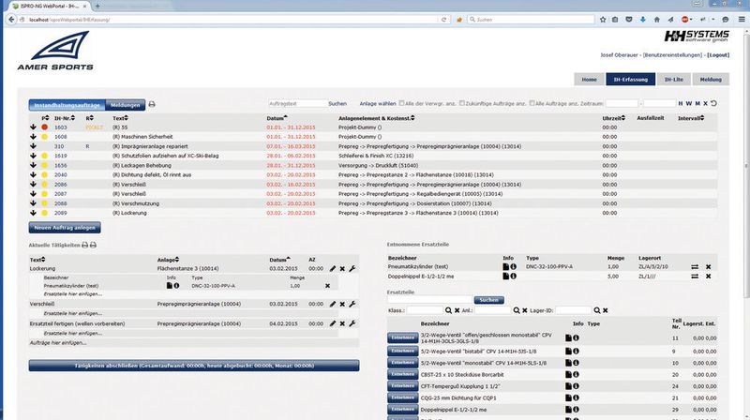Focus the Ersatzteile search text field
Image resolution: width=750 pixels, height=420 pixels.
[429, 300]
